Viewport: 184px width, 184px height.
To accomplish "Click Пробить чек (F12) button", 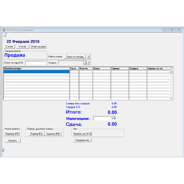I will 82,134.
